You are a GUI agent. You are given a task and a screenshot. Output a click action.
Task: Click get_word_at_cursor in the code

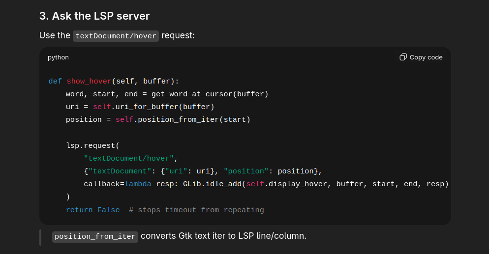pyautogui.click(x=192, y=94)
